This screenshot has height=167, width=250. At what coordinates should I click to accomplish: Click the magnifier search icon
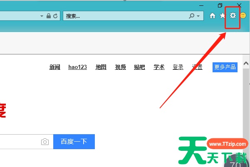click(x=191, y=16)
